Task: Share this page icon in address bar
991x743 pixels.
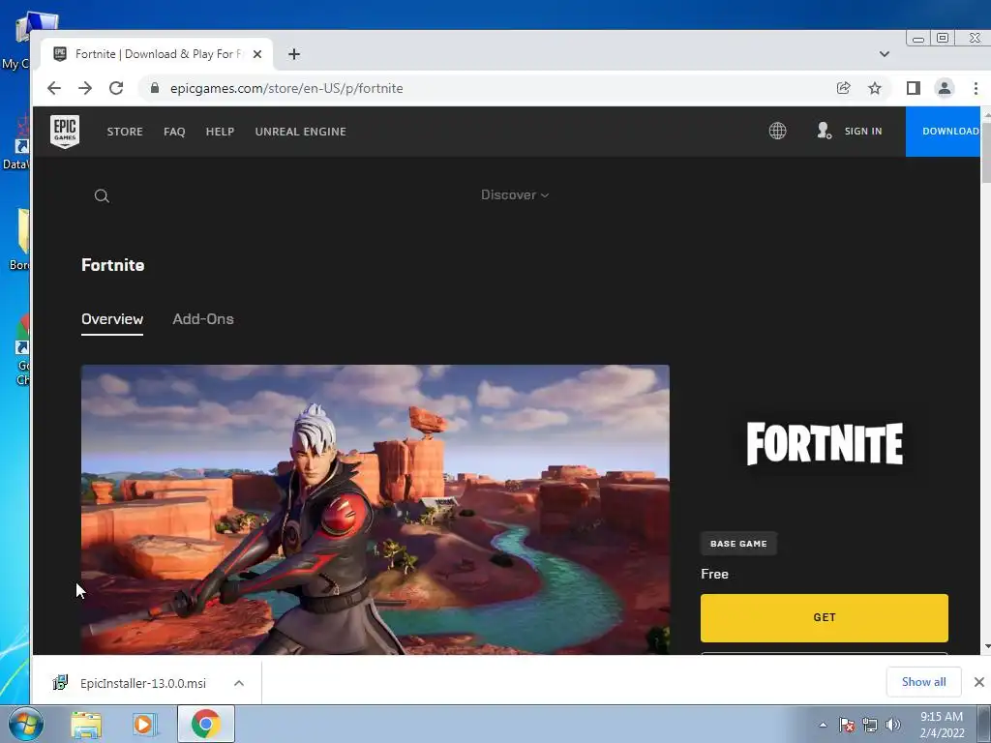Action: (844, 88)
